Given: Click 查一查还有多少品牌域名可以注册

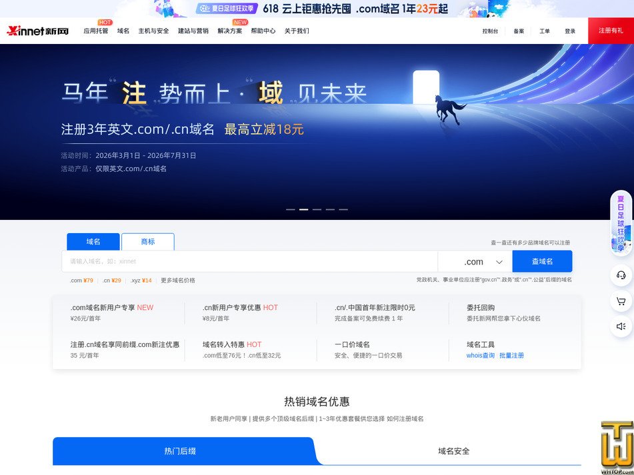Looking at the screenshot, I should 531,242.
